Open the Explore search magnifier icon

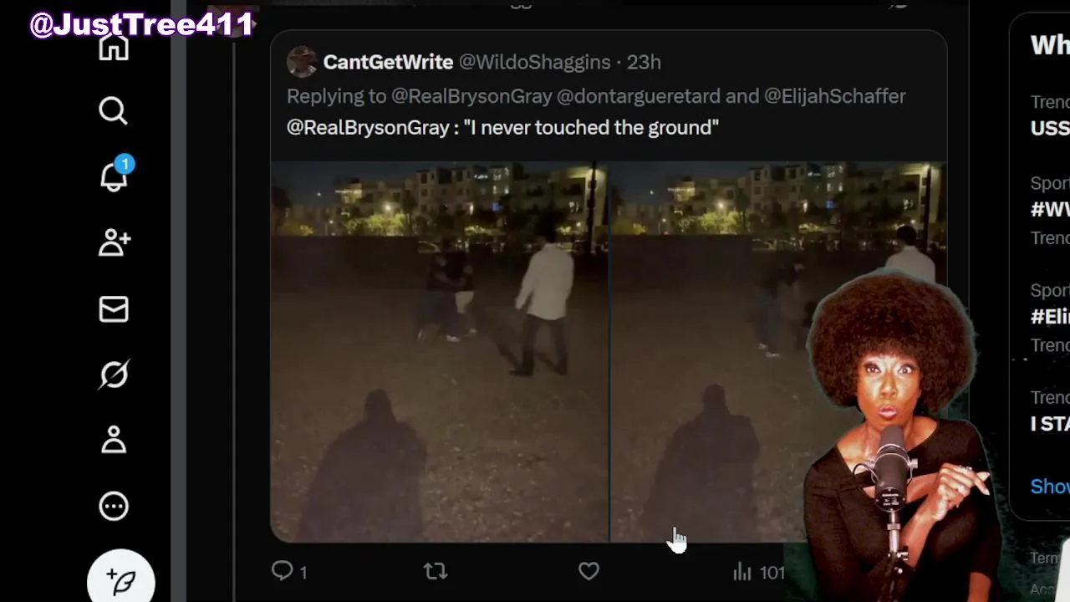pyautogui.click(x=114, y=110)
